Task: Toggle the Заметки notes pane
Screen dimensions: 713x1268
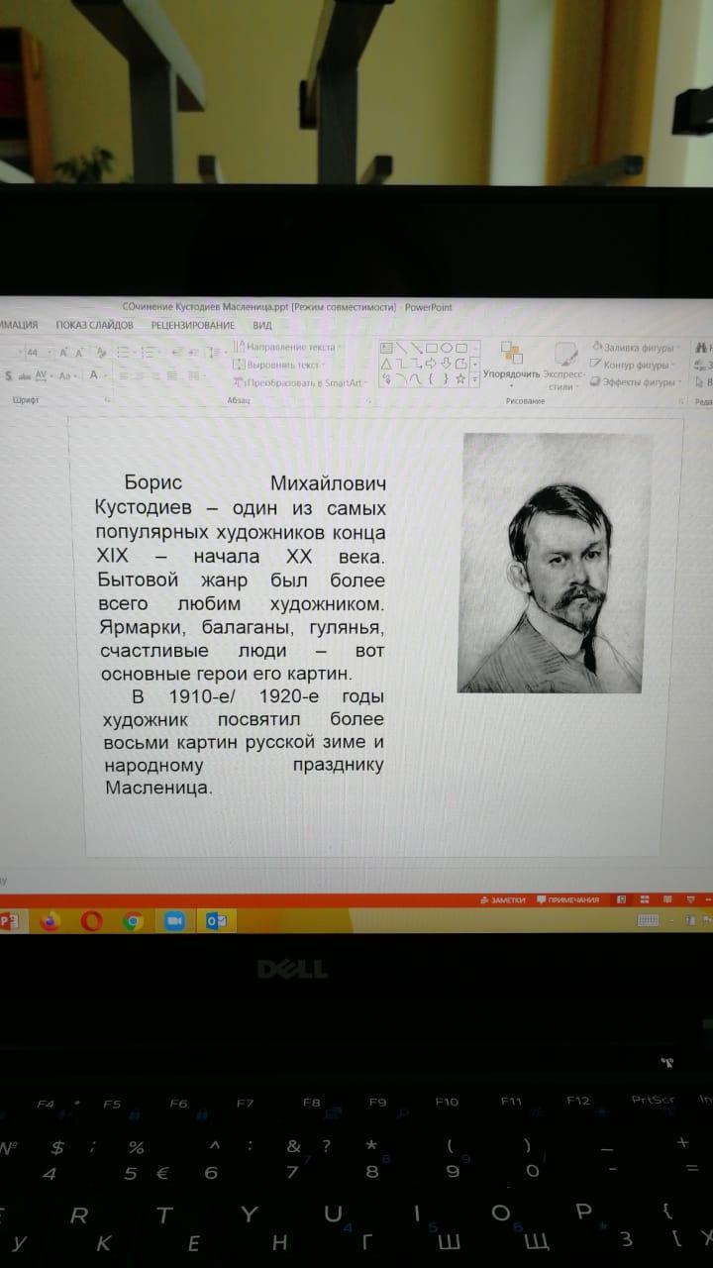Action: click(x=502, y=899)
